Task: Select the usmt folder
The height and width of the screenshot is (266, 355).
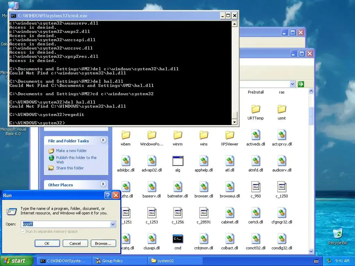Action: click(x=282, y=109)
